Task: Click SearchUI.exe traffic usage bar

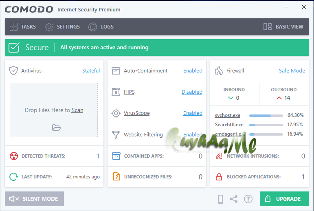Action: (x=266, y=125)
